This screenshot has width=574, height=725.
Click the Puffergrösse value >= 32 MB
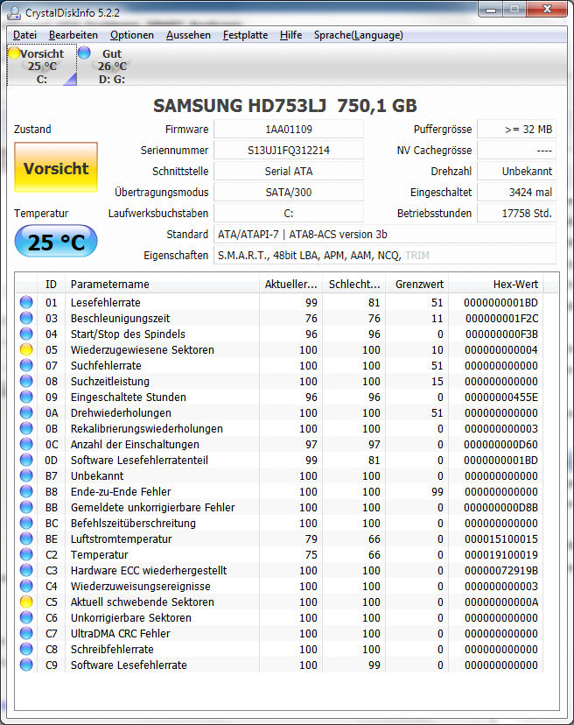click(516, 130)
